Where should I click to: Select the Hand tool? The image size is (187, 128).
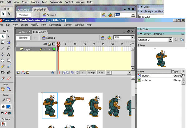(x=2, y=89)
